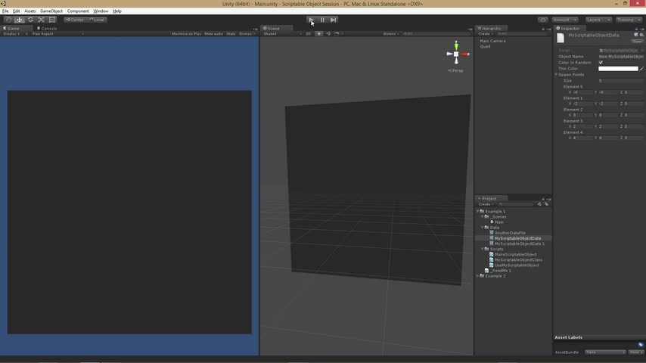The image size is (646, 363).
Task: Select the Hand tool in the toolbar
Action: (x=9, y=20)
